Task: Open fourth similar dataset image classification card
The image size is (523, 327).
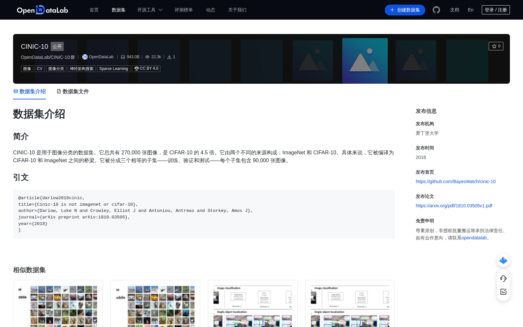Action: click(x=350, y=303)
